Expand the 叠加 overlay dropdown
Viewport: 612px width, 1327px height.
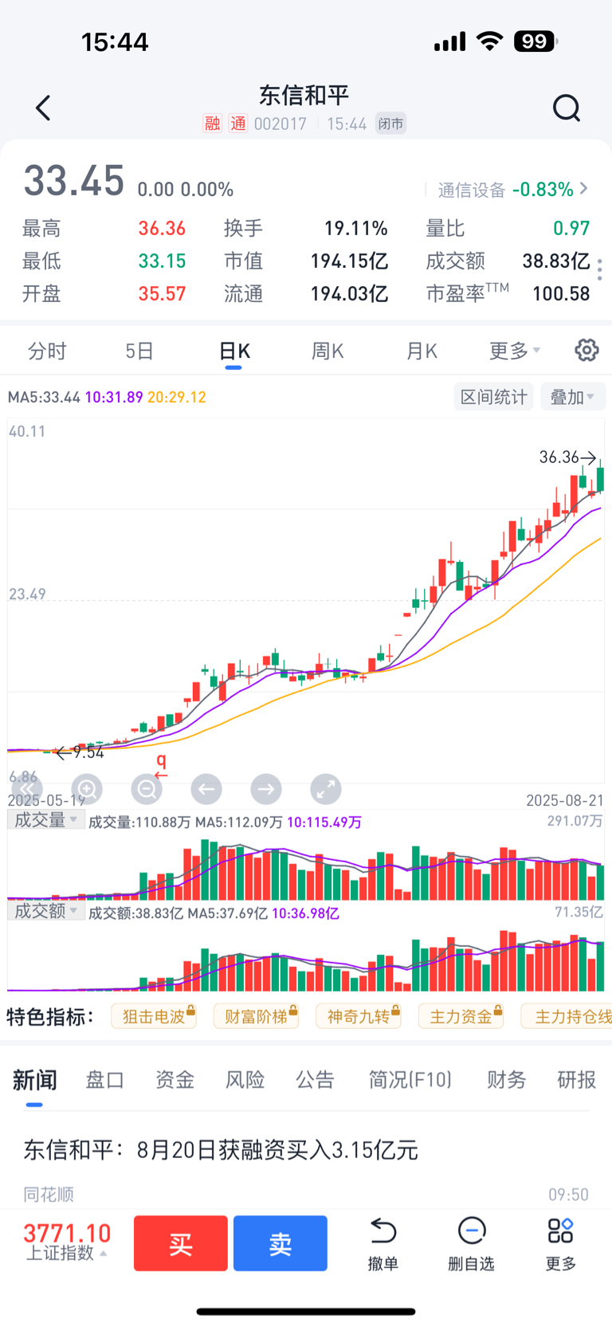pyautogui.click(x=572, y=397)
